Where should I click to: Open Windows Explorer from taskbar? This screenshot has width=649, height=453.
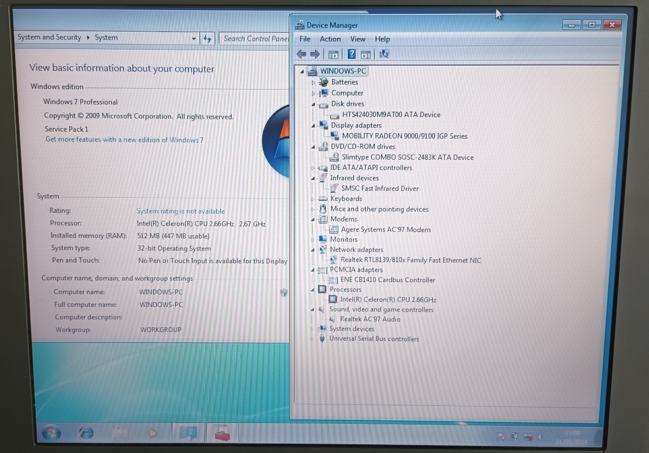coord(120,434)
